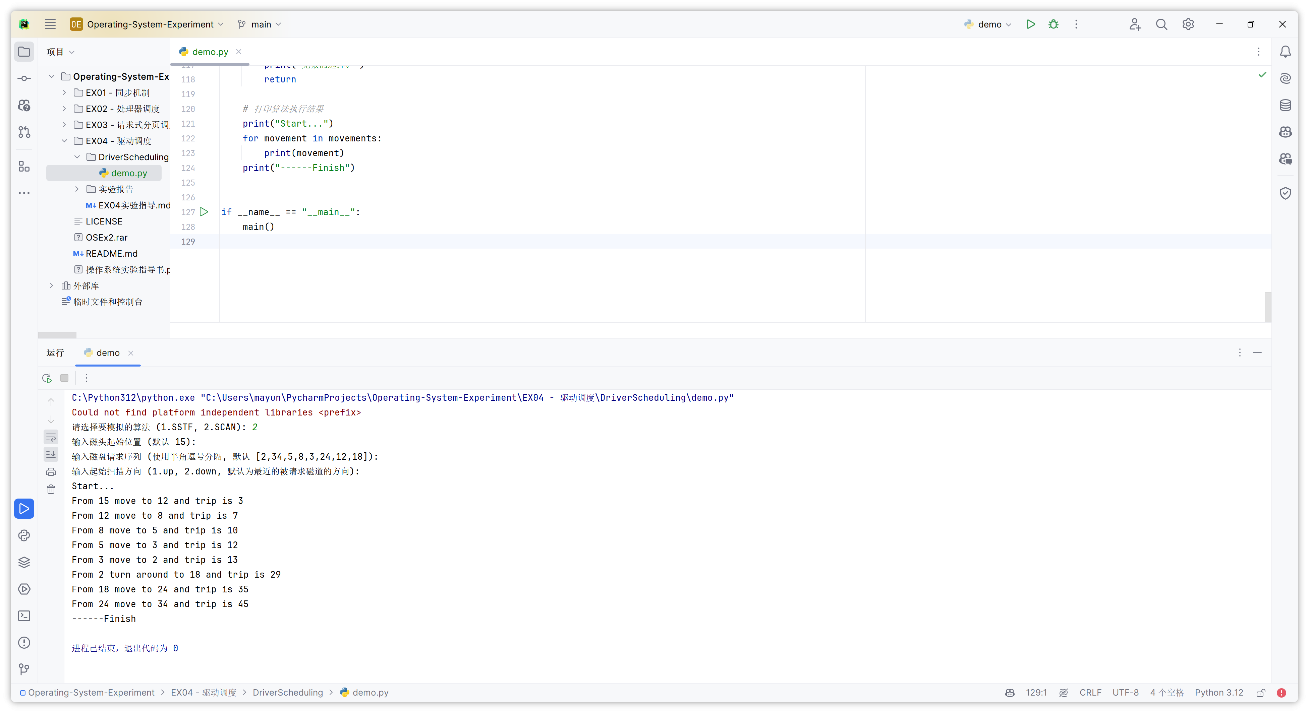
Task: Open the Commit tool window
Action: [x=24, y=78]
